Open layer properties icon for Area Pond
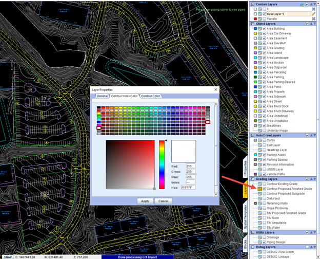Viewport: 320px width, 259px height. tap(259, 87)
